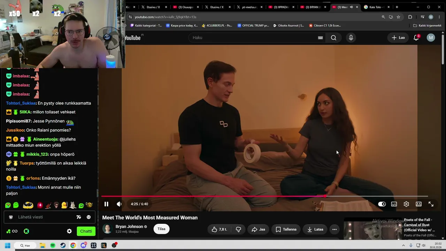
Task: Open the Bryan Johnson channel link
Action: pos(129,227)
